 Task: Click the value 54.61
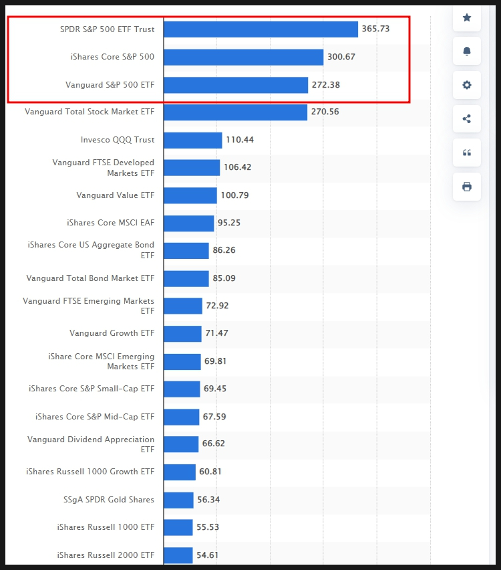[207, 555]
